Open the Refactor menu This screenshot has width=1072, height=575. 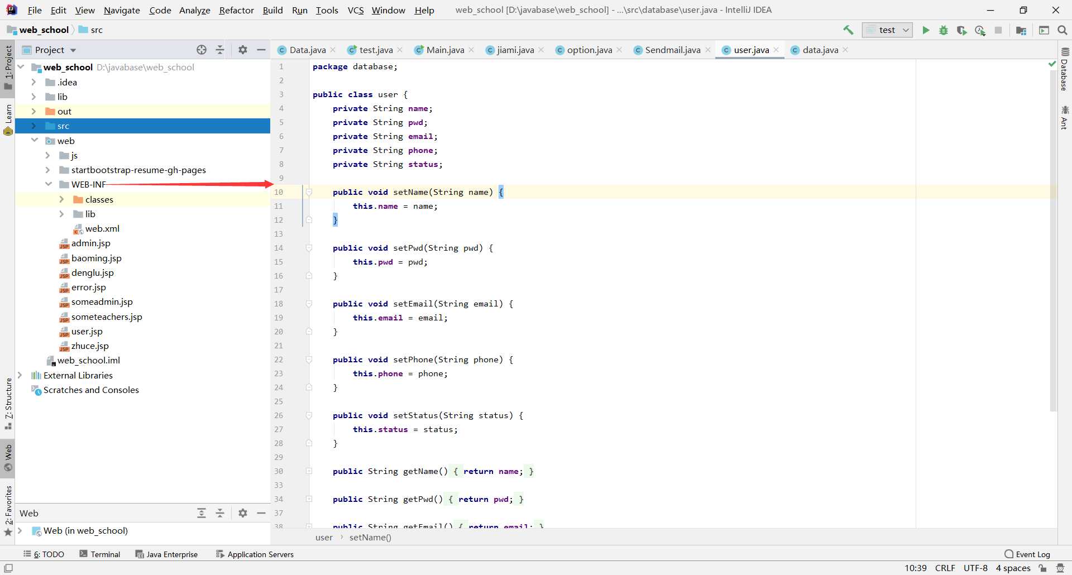coord(236,10)
